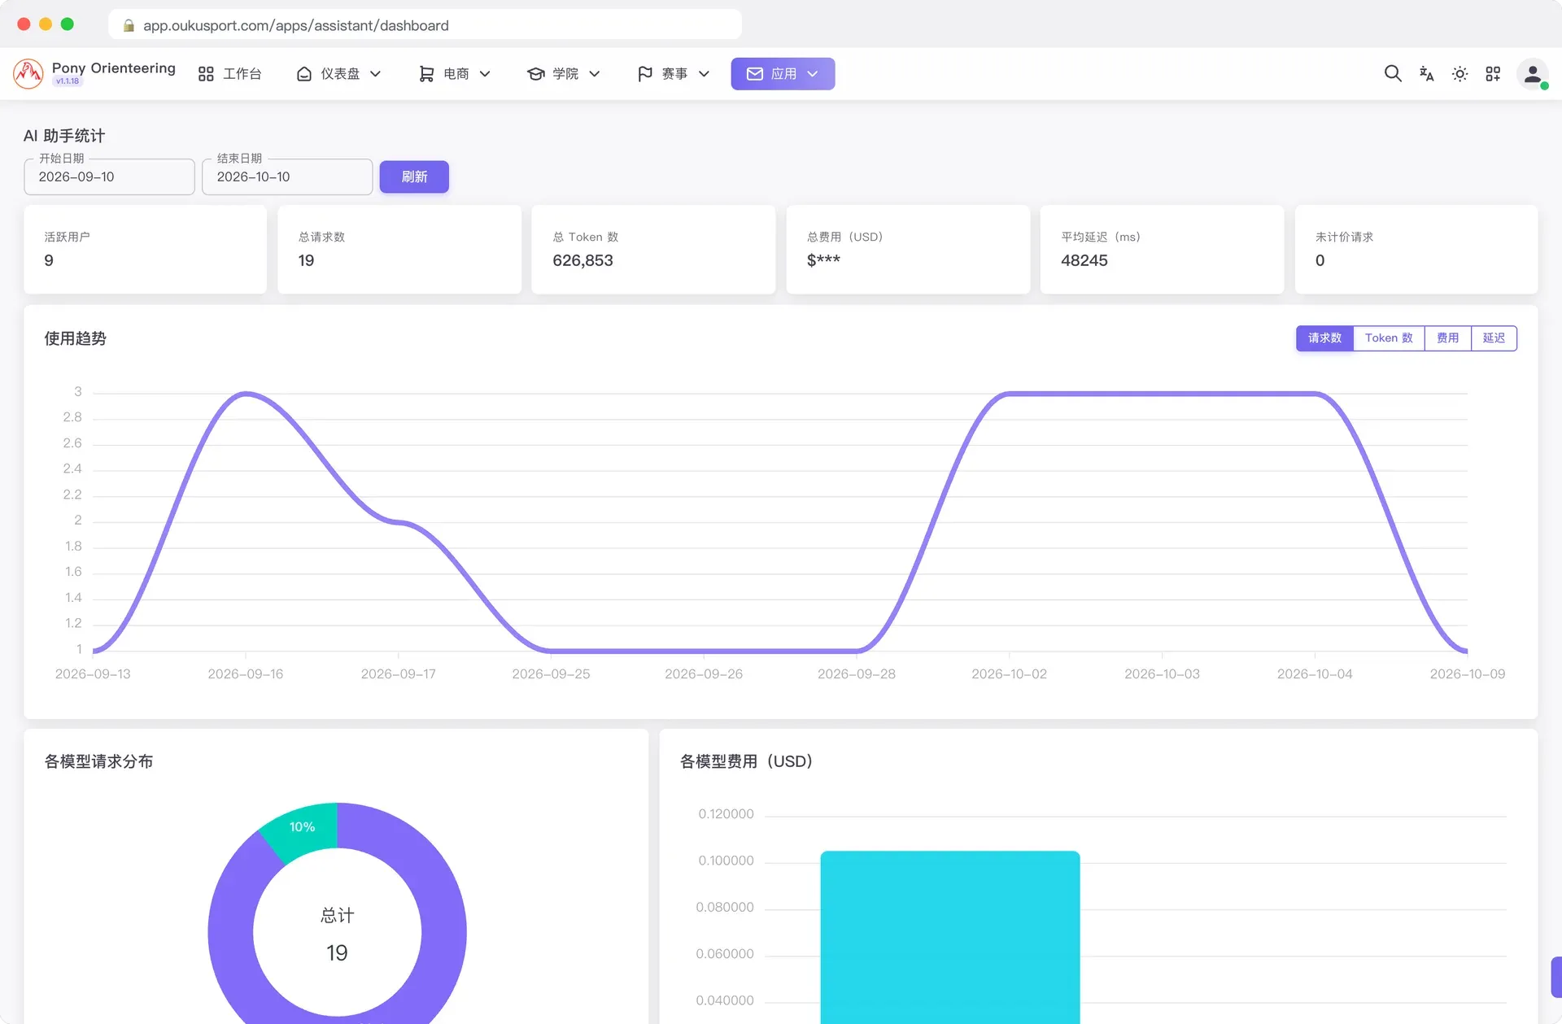Click the browser address bar lock icon
Screen dimensions: 1562x1024
(x=129, y=25)
